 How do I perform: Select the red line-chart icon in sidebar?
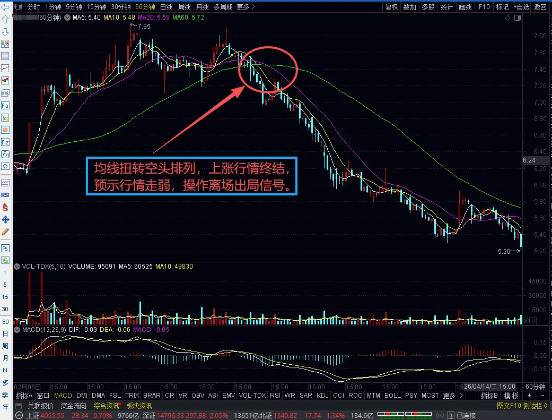pos(5,68)
